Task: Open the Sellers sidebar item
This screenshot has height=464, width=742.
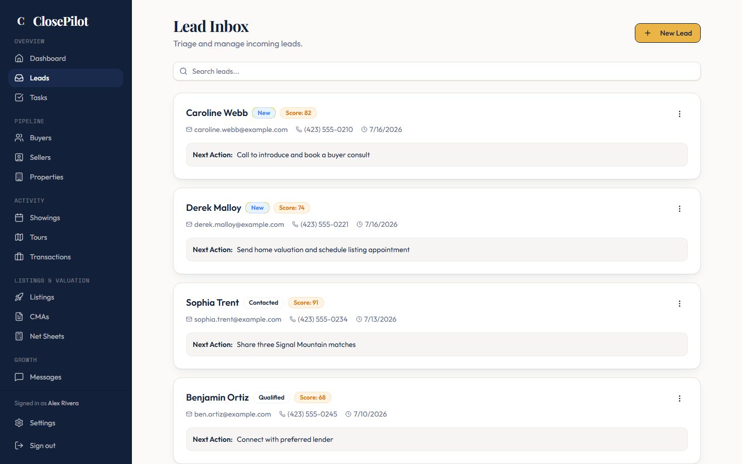Action: pyautogui.click(x=65, y=157)
